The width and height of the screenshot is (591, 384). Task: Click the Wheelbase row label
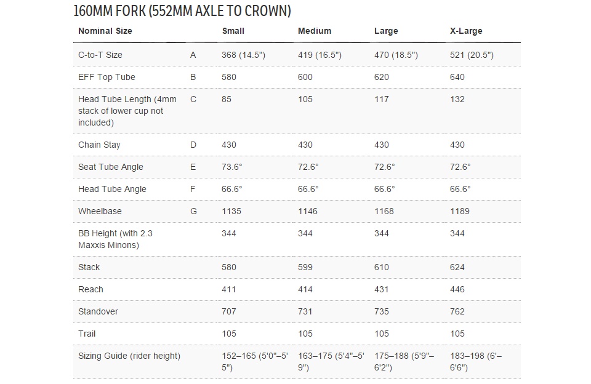coord(100,211)
